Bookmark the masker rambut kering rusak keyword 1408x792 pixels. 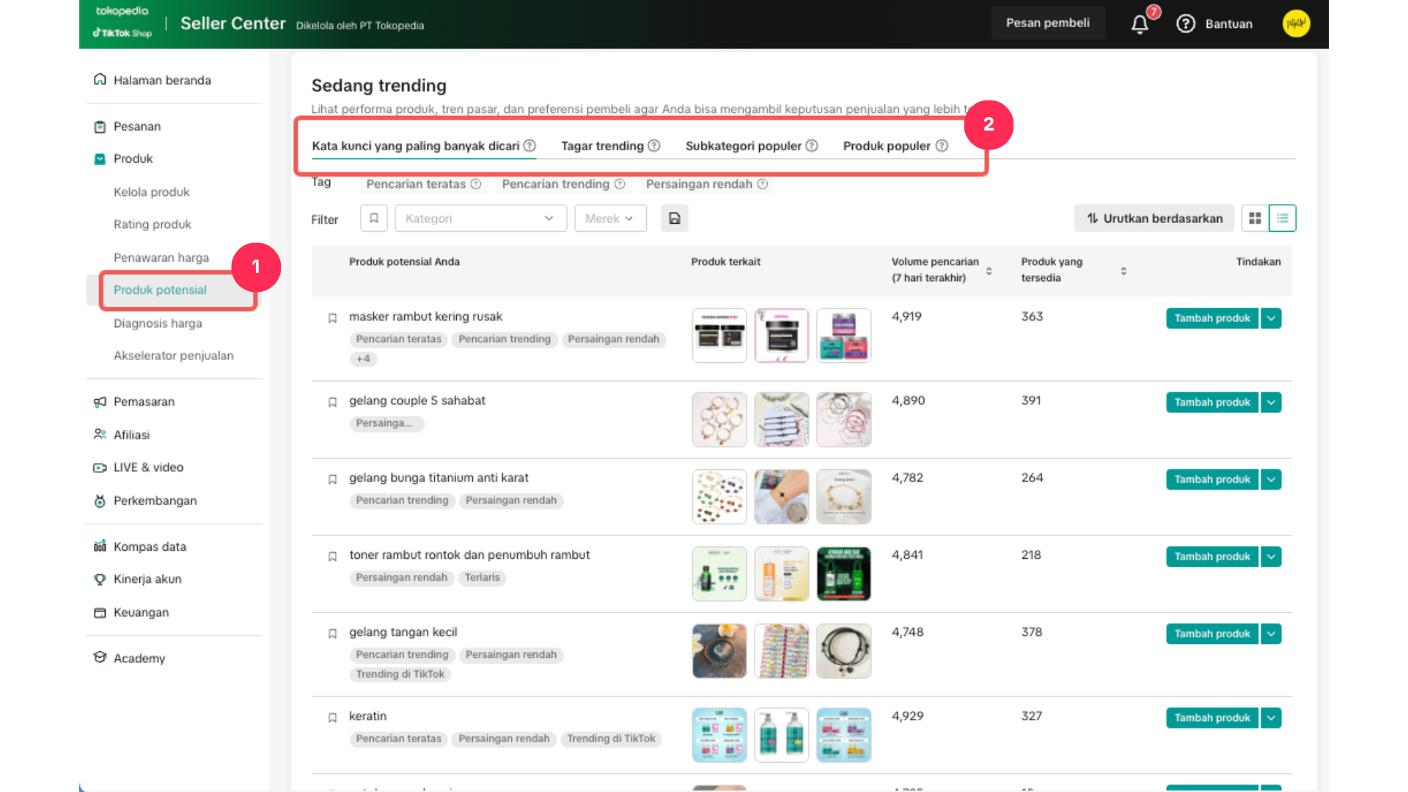[332, 318]
